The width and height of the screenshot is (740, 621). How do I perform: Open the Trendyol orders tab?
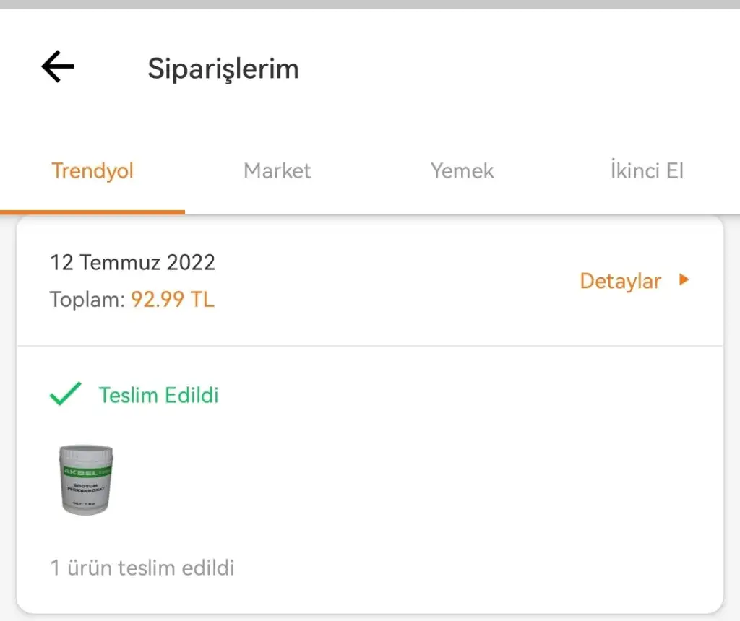[92, 171]
